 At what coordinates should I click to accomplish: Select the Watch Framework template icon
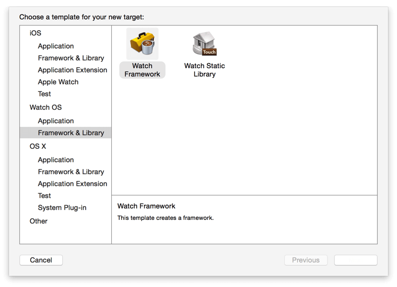[142, 45]
